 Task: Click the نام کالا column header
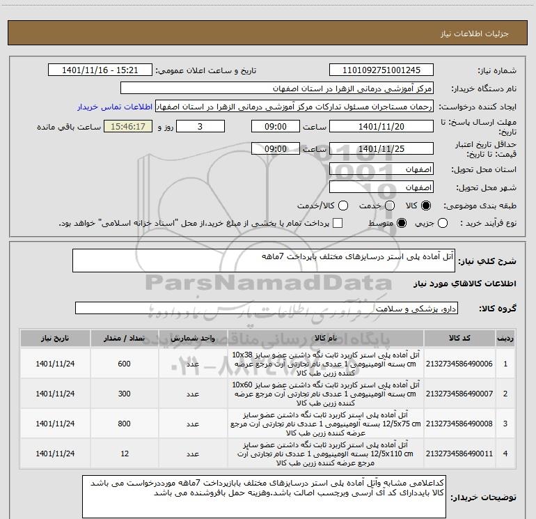click(326, 338)
